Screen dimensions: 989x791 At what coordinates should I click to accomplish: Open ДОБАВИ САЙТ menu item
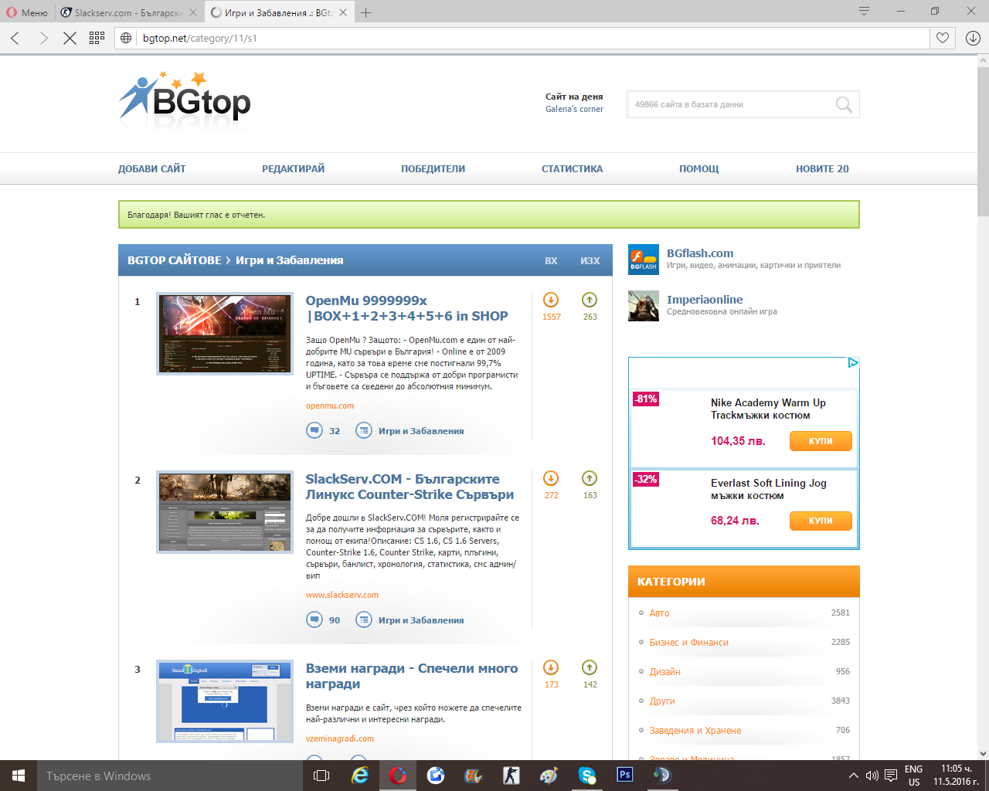[x=151, y=169]
